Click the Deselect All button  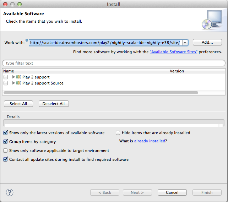[x=54, y=104]
